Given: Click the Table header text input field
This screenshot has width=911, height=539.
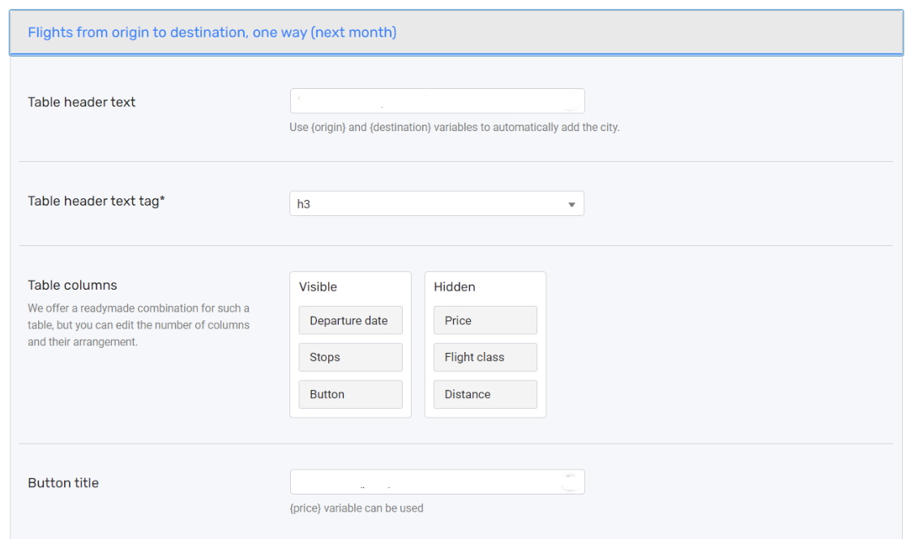Looking at the screenshot, I should (x=437, y=101).
